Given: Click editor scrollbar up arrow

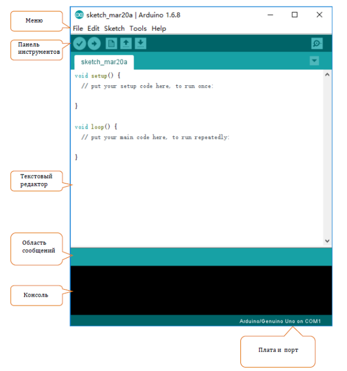Looking at the screenshot, I should pos(327,75).
